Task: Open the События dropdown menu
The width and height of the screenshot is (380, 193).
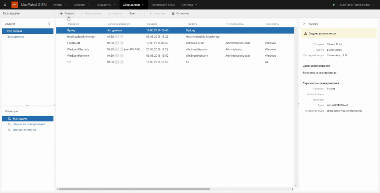Action: pos(81,5)
